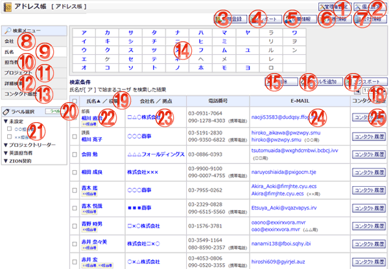Viewport: 389px width, 269px height.
Task: Filter by kana ヨ in index grid
Action: click(x=248, y=67)
